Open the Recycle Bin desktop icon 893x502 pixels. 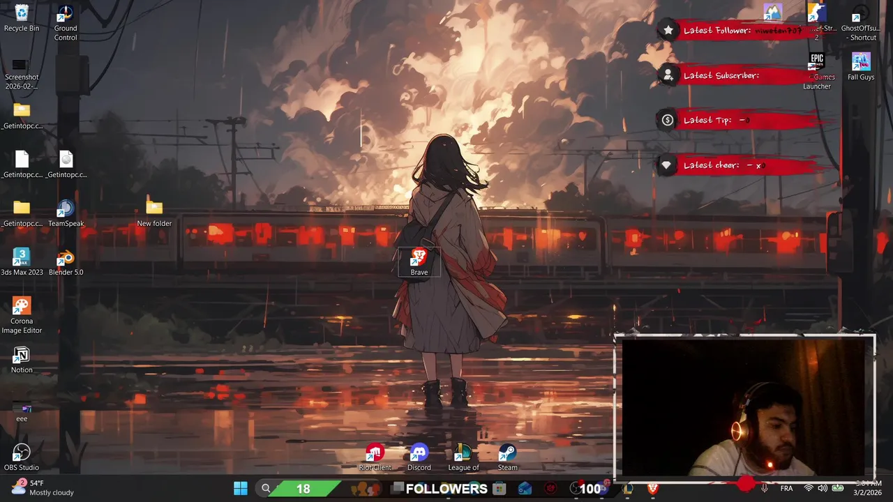click(x=22, y=19)
